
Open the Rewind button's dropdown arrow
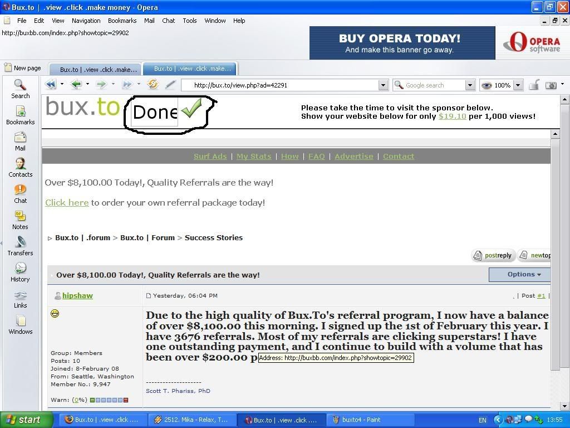tap(62, 85)
